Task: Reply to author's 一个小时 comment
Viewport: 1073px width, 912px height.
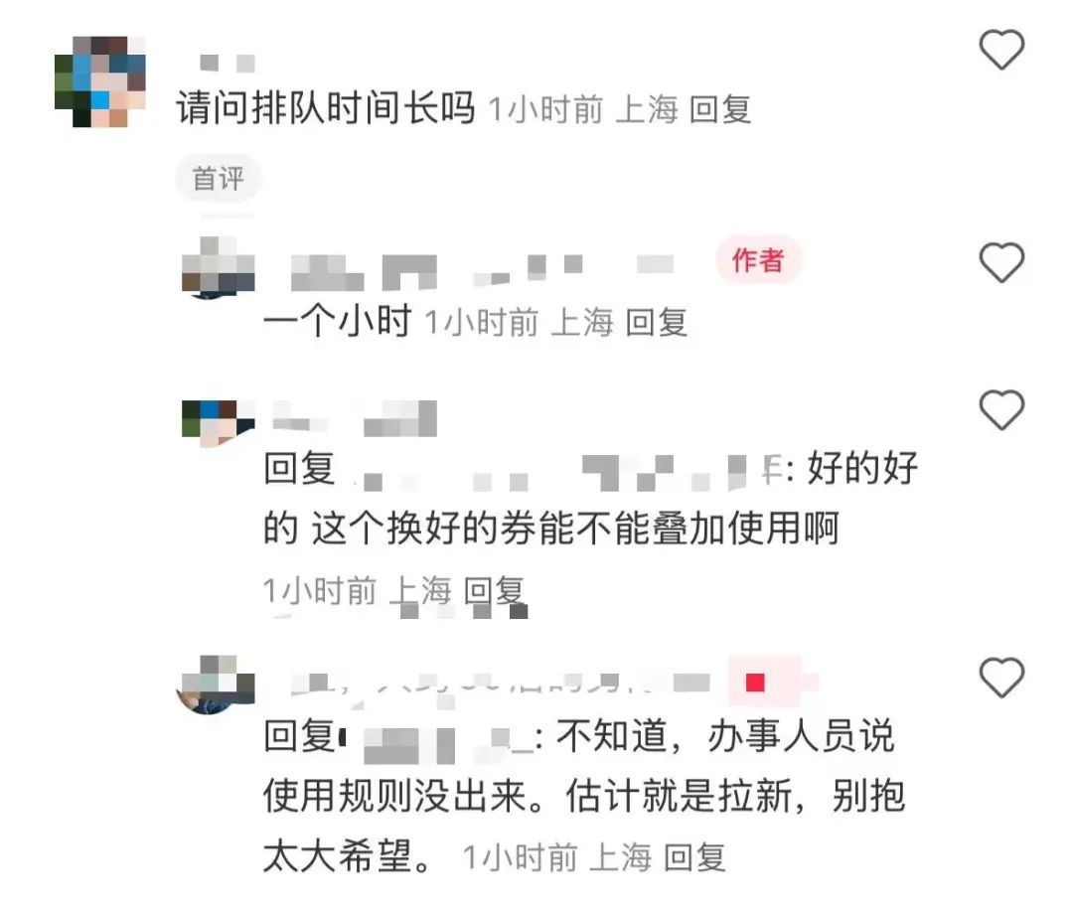Action: [657, 322]
